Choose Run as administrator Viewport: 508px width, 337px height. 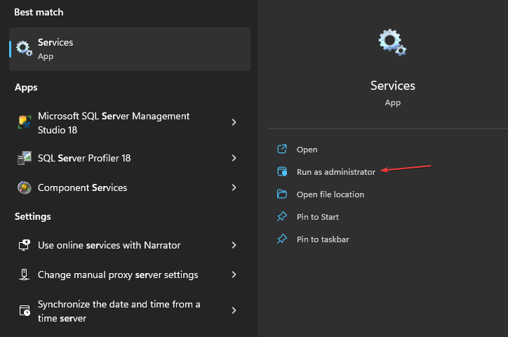[336, 172]
